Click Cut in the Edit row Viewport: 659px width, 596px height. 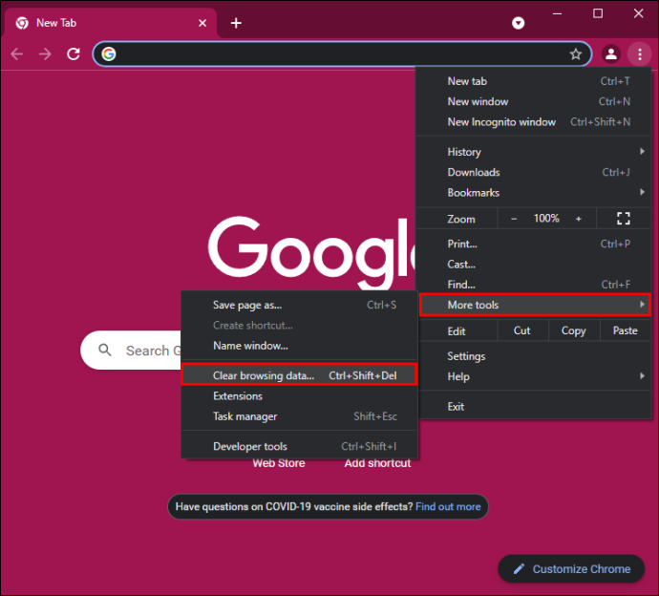(x=522, y=330)
